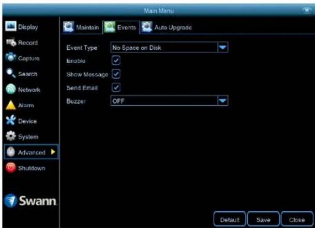The image size is (315, 228).
Task: Uncheck the Show Message checkbox
Action: coord(116,74)
